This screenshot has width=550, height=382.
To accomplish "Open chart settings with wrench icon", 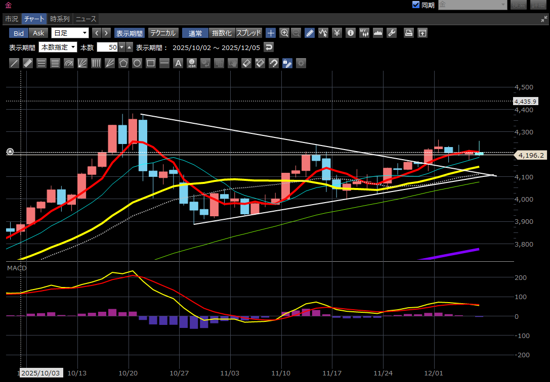I will (391, 33).
